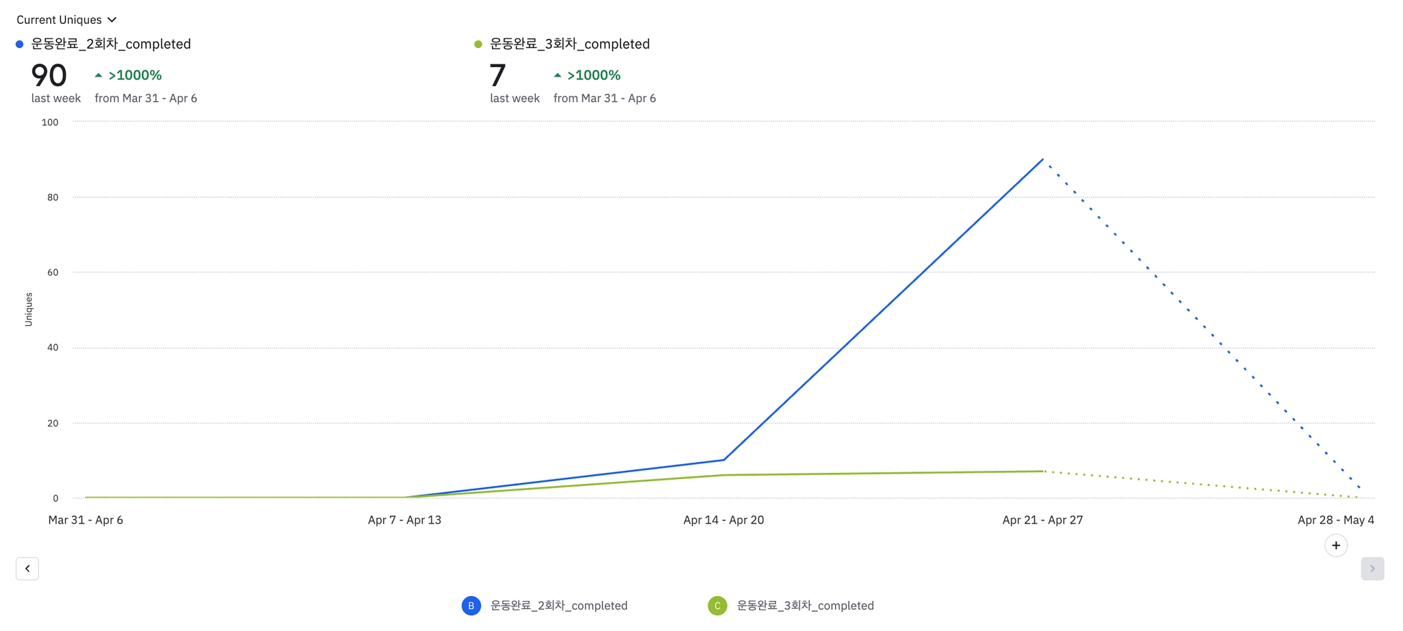Viewport: 1403px width, 631px height.
Task: Click green up-arrow next to first >1000%
Action: click(99, 75)
